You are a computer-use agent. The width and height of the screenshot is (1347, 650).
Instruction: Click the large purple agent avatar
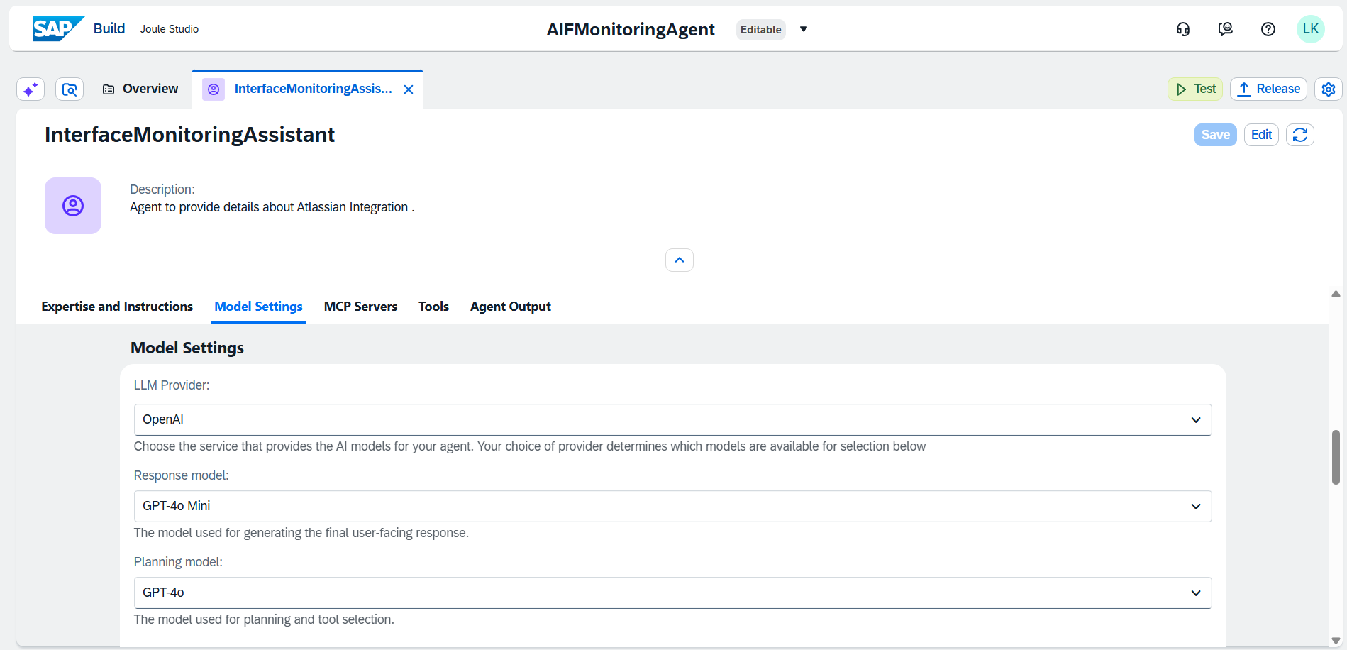73,206
